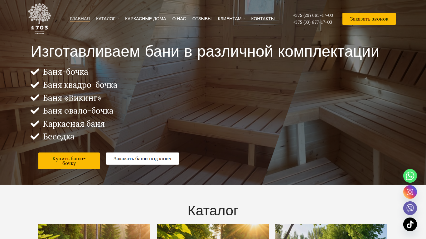This screenshot has height=239, width=426.
Task: Open the КАРКАСНЫЕ ДОМА menu item
Action: point(146,19)
